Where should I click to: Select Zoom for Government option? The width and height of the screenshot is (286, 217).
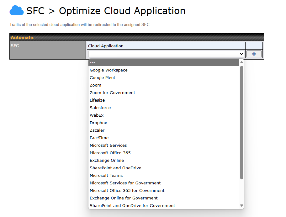164,93
